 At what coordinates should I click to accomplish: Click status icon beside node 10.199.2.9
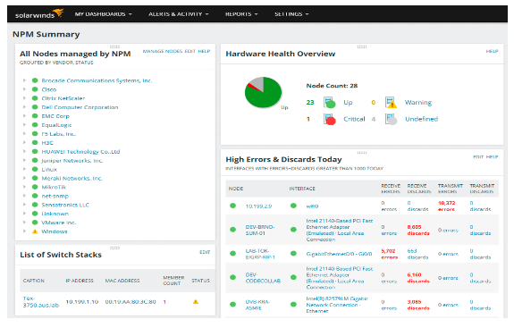click(232, 206)
